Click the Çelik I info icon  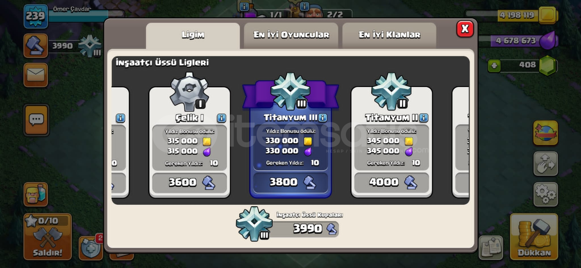(x=222, y=118)
